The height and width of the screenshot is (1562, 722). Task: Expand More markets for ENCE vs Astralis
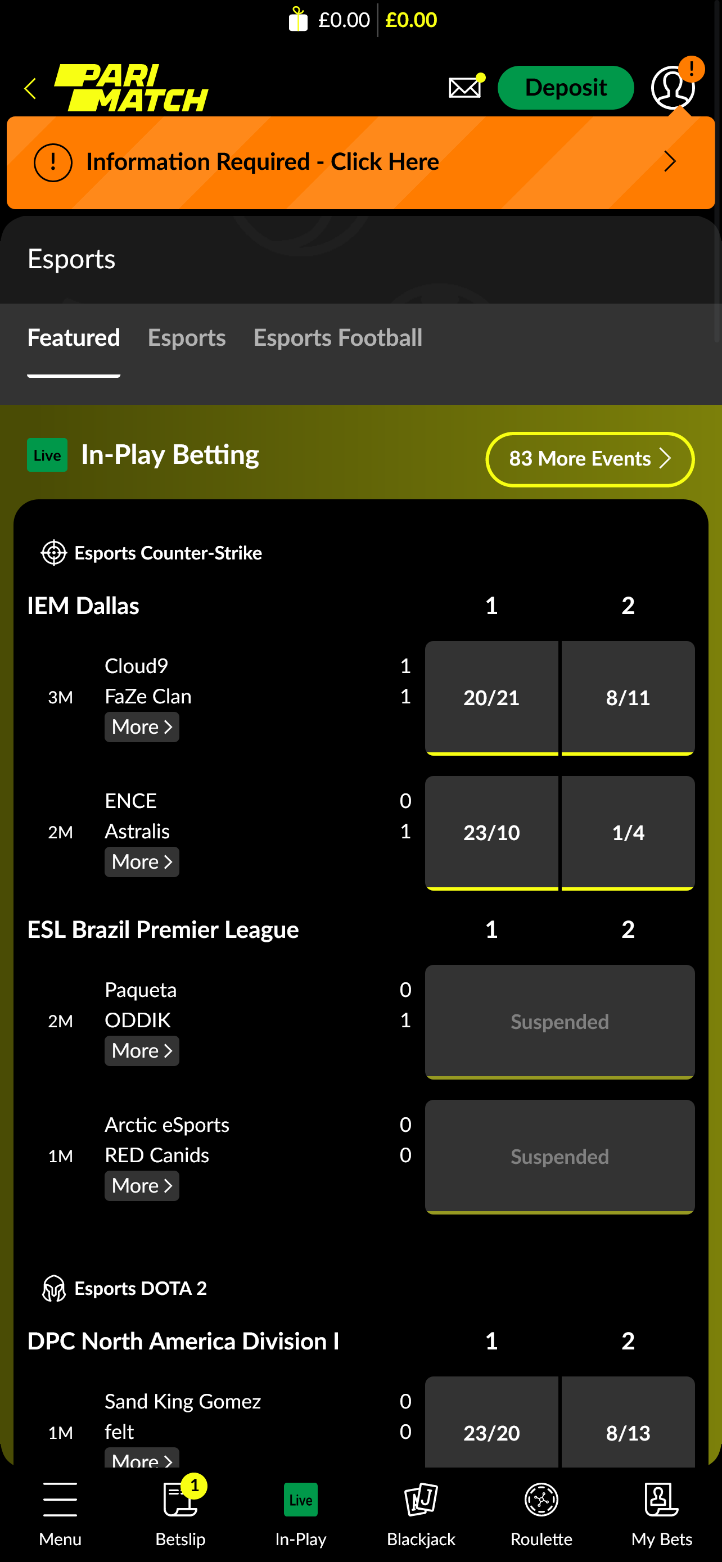tap(142, 861)
